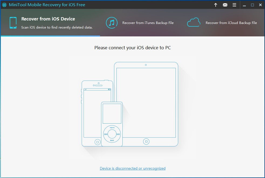This screenshot has height=178, width=265.
Task: Click 'Scan iOS device to find recently deleted data' text
Action: 57,27
